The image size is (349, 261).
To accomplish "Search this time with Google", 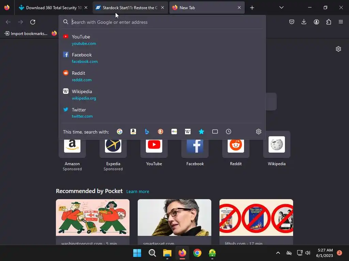I will (x=120, y=132).
